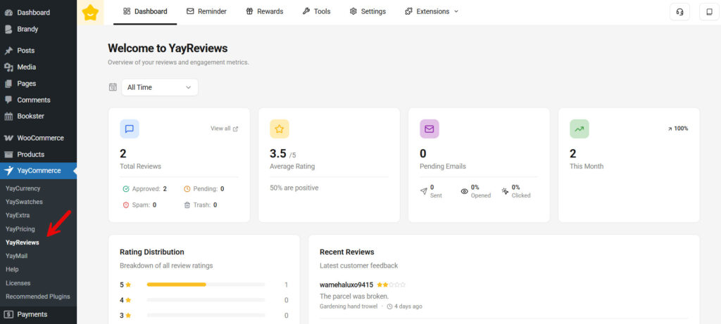Click the Pending clock icon
The width and height of the screenshot is (721, 324).
(x=187, y=188)
